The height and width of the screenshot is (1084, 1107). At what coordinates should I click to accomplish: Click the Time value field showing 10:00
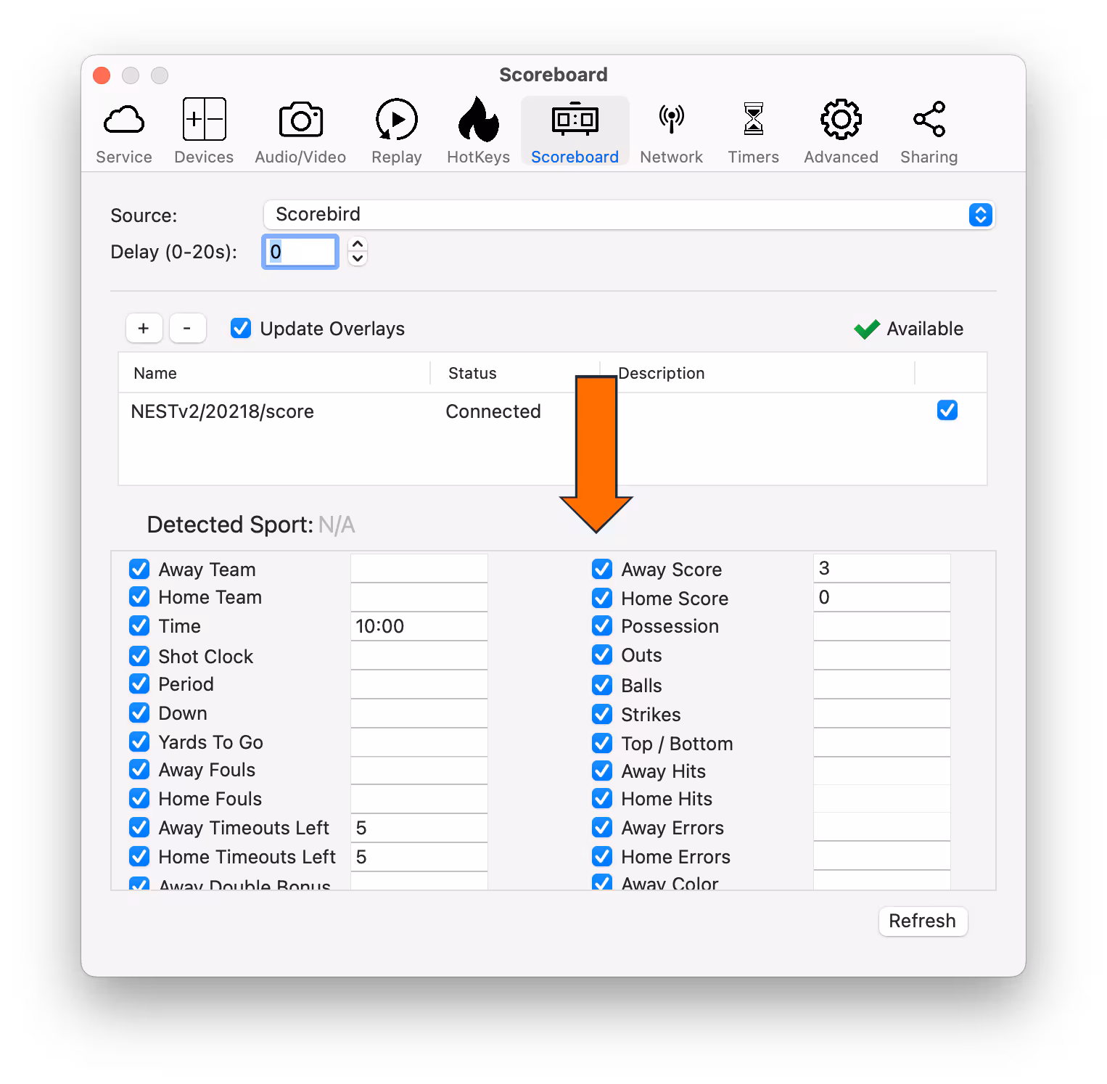(x=419, y=626)
